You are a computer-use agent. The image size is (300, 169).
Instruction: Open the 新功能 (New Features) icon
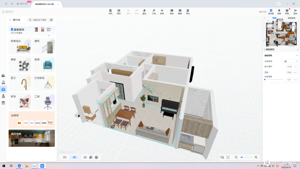(x=271, y=12)
